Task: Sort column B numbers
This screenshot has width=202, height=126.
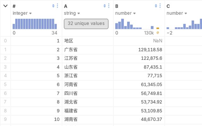Action: pyautogui.click(x=156, y=6)
